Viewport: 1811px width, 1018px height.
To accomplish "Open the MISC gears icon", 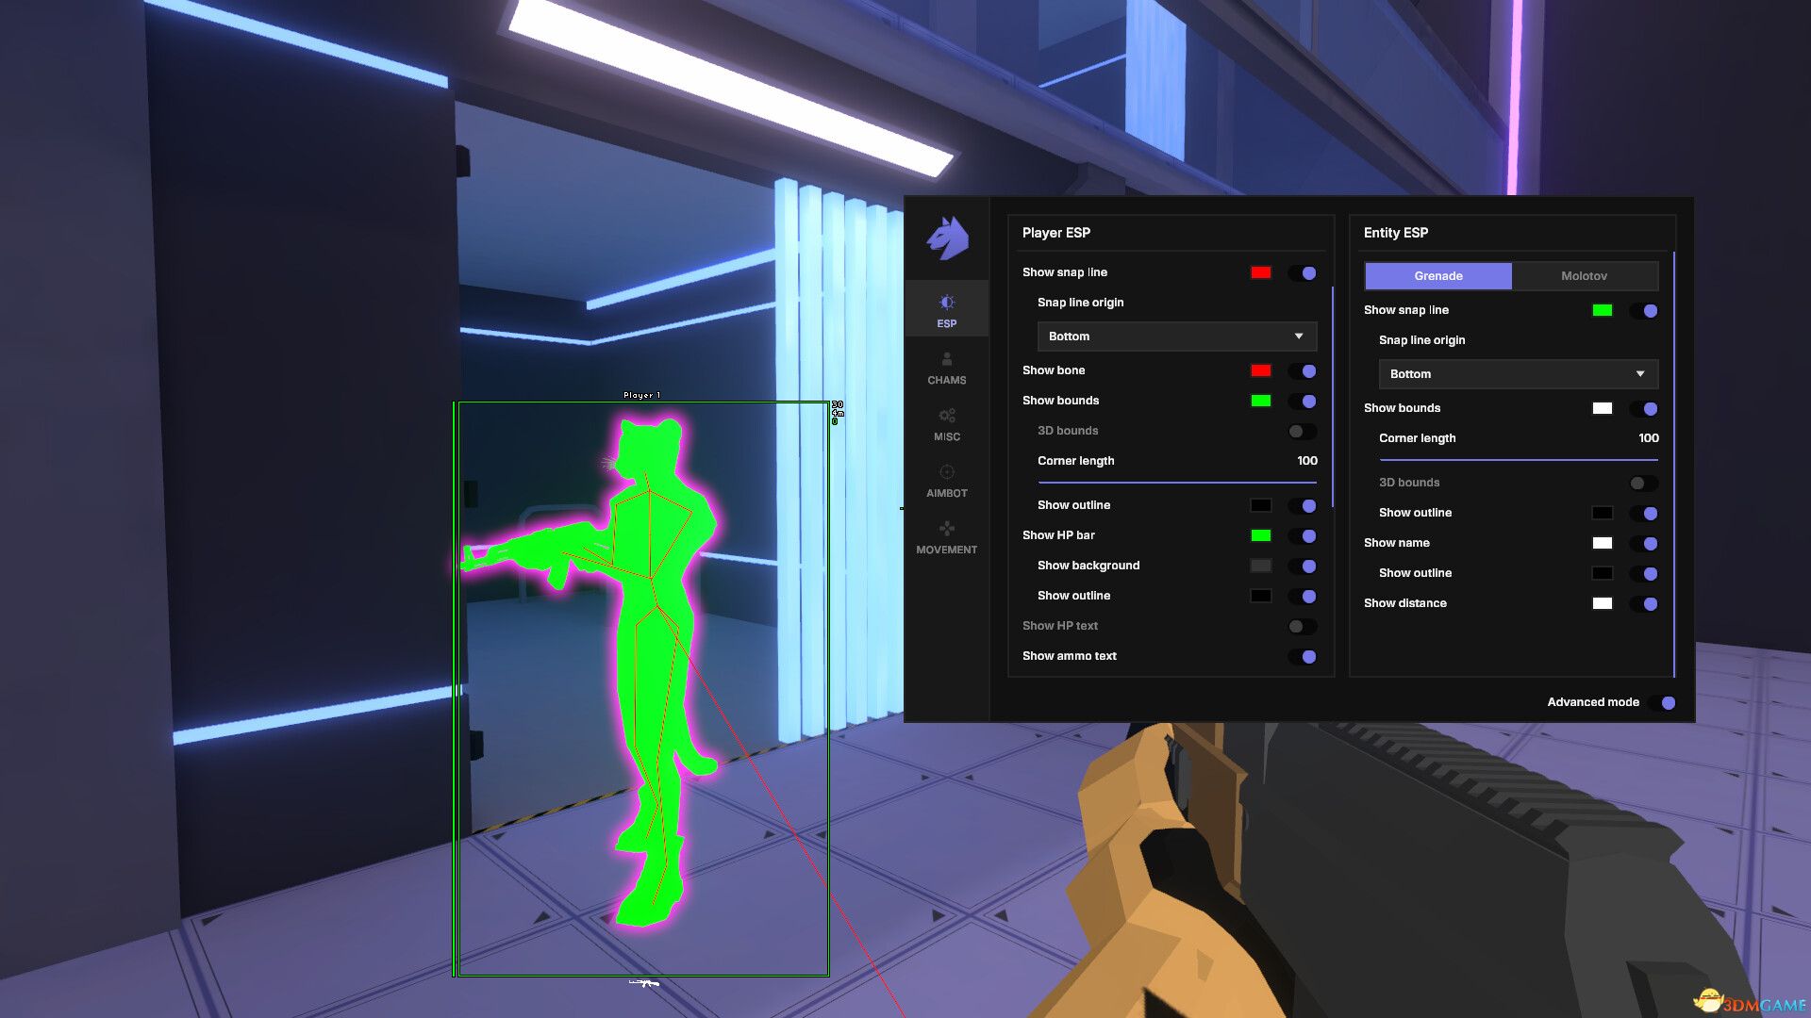I will coord(947,416).
